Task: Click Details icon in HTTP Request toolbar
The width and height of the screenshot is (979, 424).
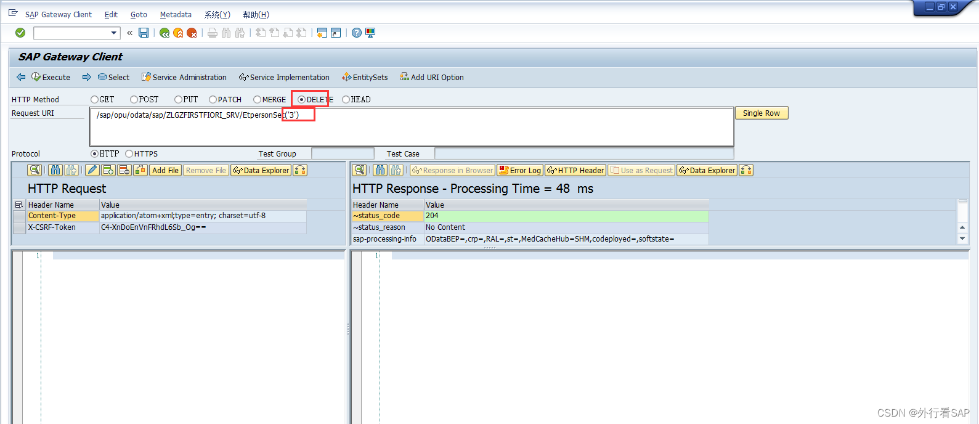Action: [x=35, y=170]
